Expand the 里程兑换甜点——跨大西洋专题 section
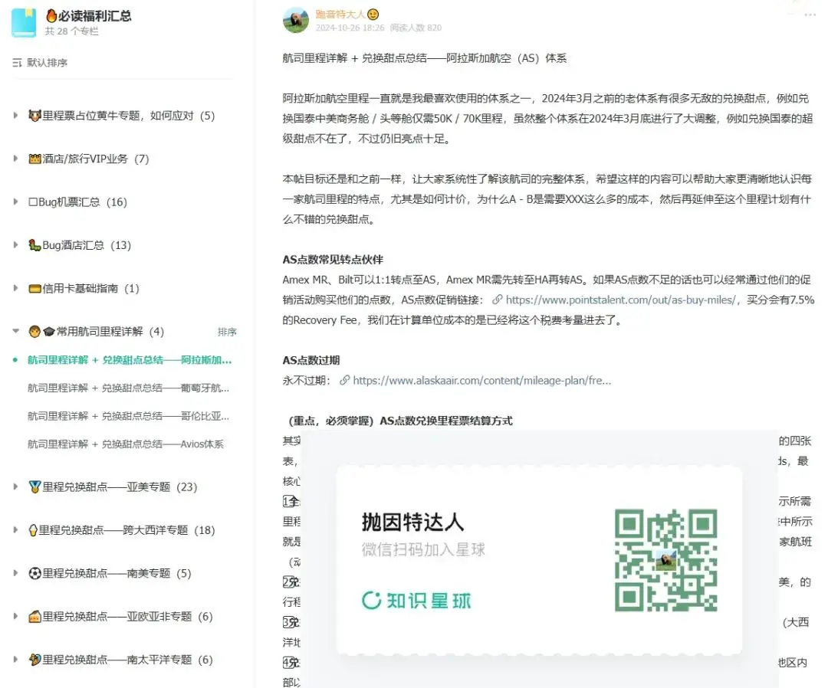 tap(17, 529)
